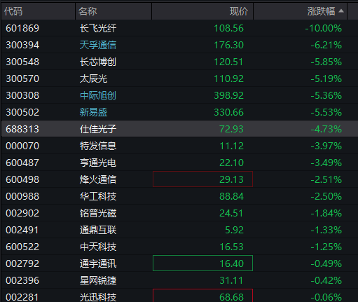Viewport: 358px width, 302px height.
Task: Click price 110.92
Action: (228, 78)
